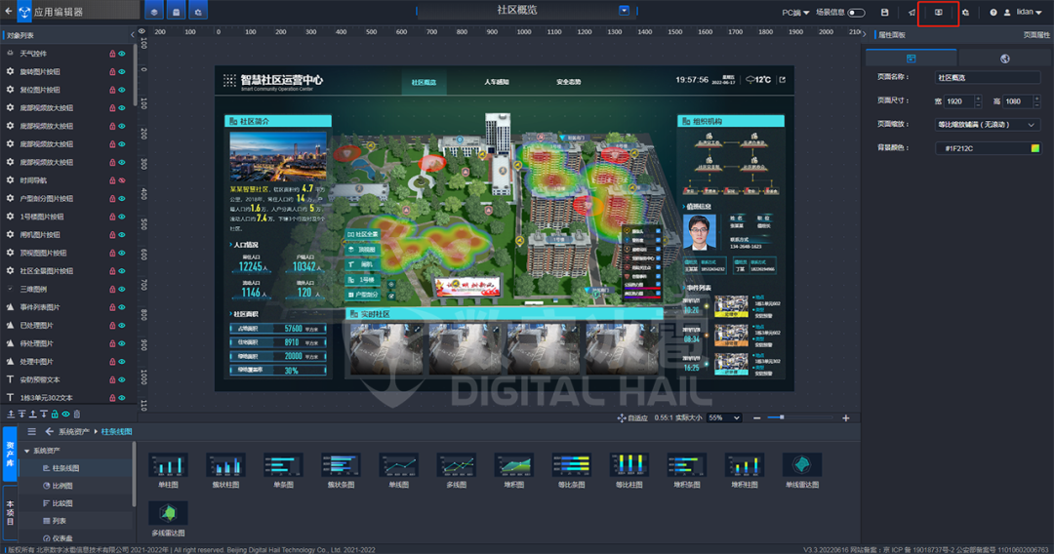Collapse the object list panel with left chevron
The width and height of the screenshot is (1054, 554).
pos(132,35)
